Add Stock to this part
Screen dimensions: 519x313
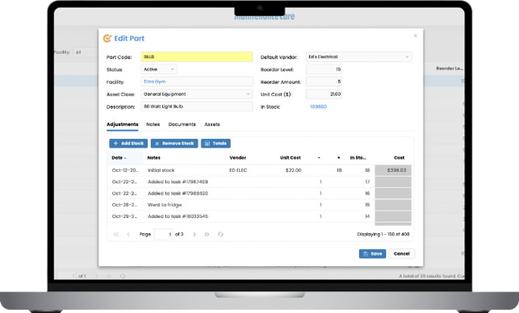tap(128, 144)
